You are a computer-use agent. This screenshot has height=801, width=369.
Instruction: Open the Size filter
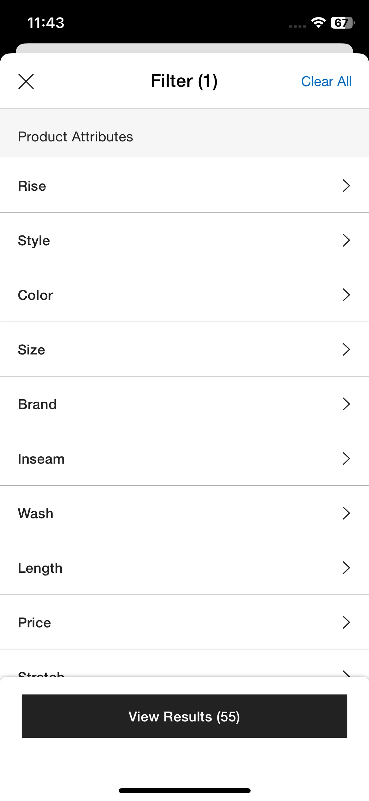pyautogui.click(x=184, y=349)
